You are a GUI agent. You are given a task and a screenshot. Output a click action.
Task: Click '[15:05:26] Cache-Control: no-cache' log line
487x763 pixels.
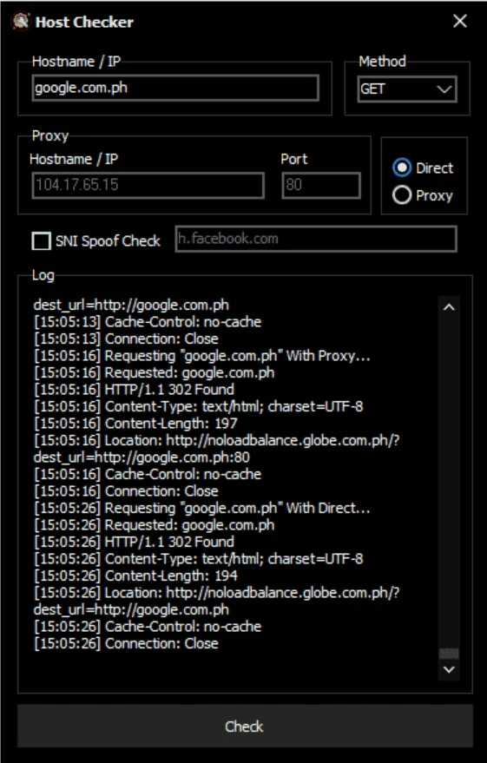[148, 626]
